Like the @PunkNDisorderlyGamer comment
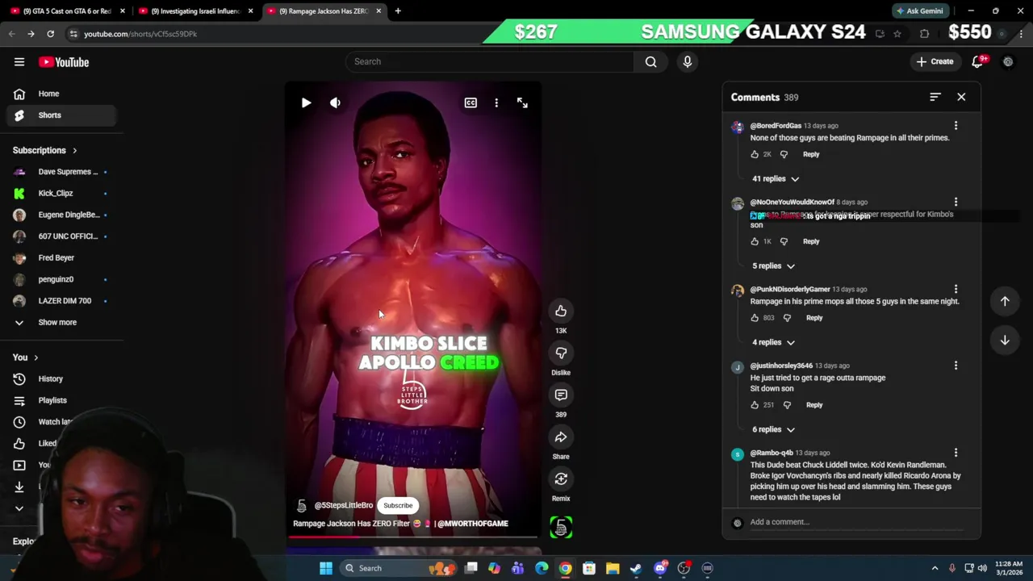 click(x=755, y=318)
